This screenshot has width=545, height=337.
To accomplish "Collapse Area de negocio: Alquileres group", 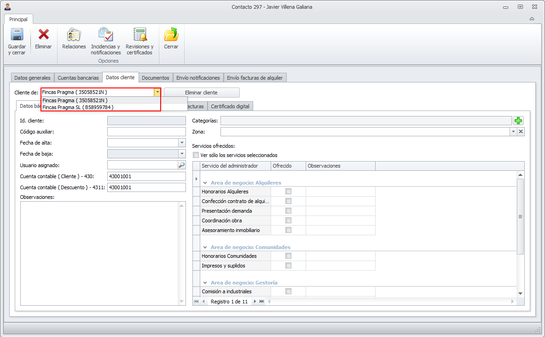I will click(205, 183).
